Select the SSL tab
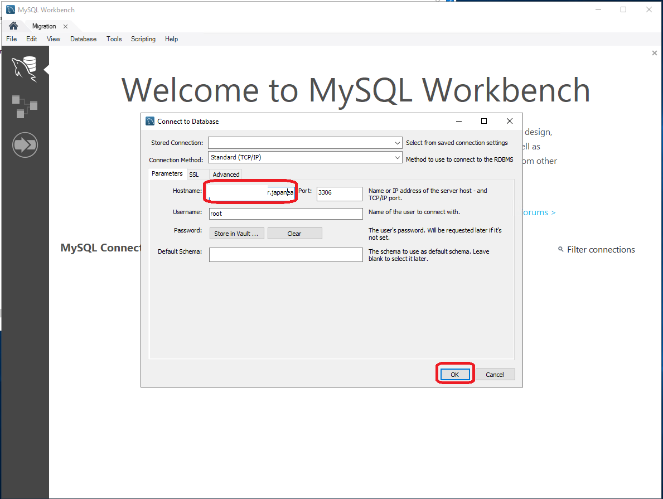663x499 pixels. 194,174
